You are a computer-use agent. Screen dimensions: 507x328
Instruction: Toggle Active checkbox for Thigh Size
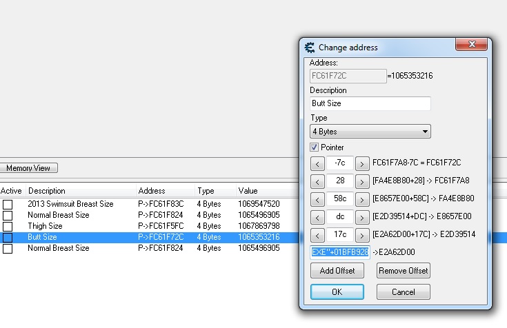[x=8, y=226]
